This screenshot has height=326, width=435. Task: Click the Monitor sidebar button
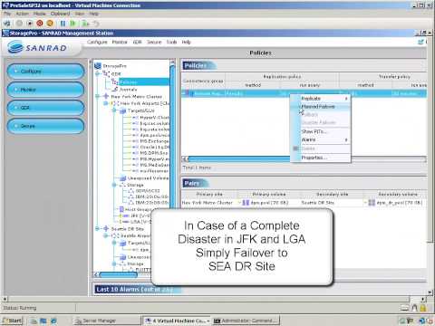click(x=45, y=90)
